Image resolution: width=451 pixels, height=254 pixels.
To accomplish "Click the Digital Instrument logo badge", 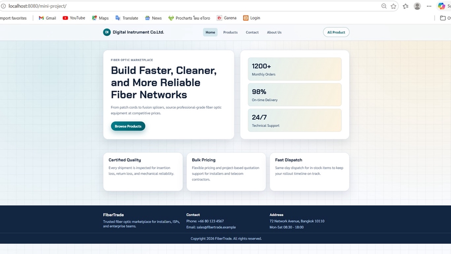I will click(x=107, y=32).
